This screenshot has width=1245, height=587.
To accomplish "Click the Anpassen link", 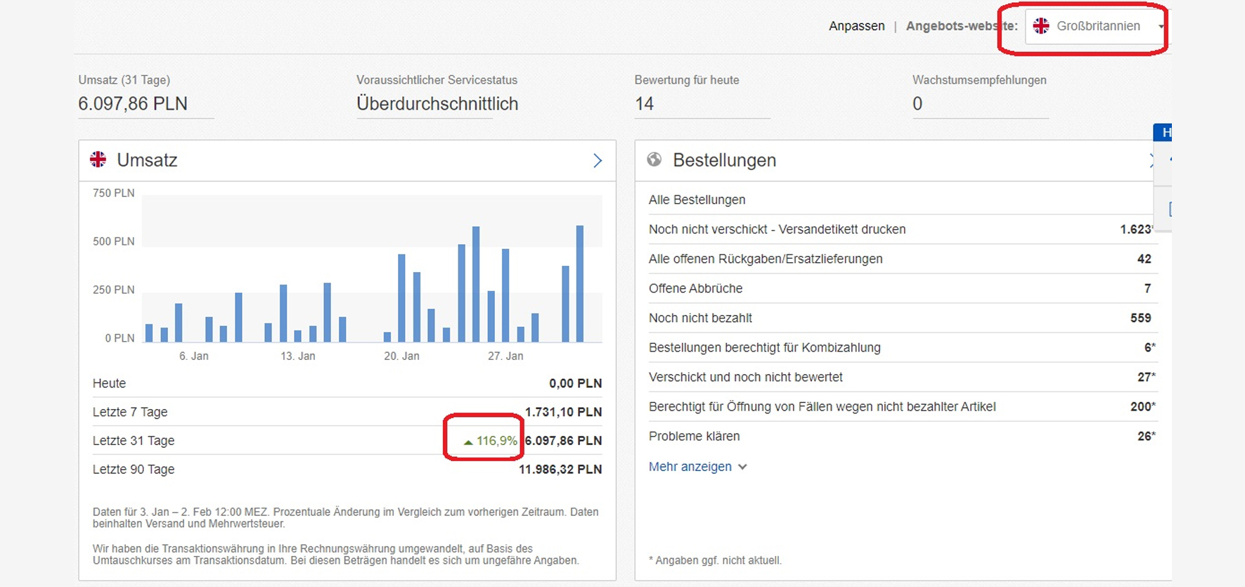I will tap(856, 26).
